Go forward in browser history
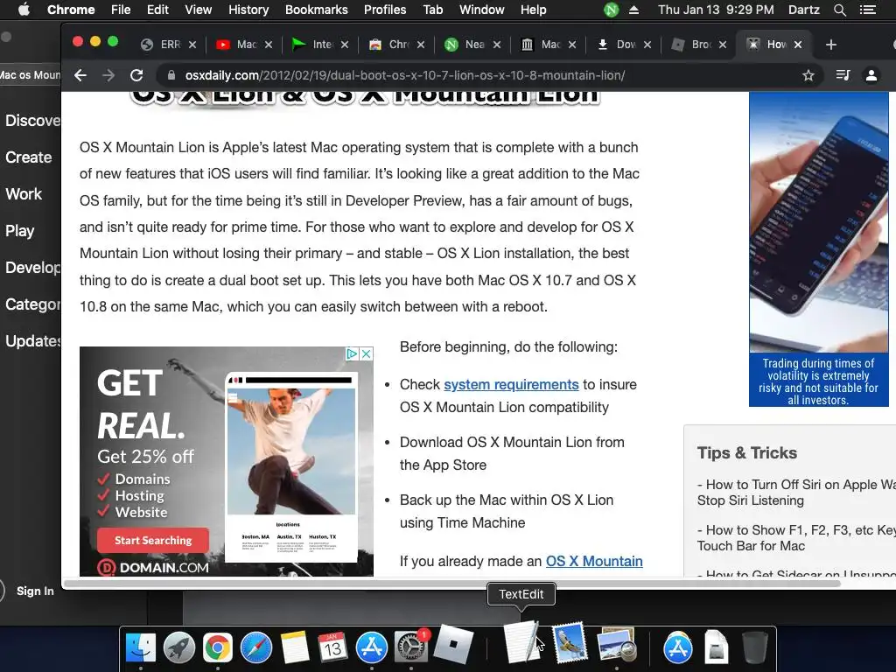 [108, 75]
